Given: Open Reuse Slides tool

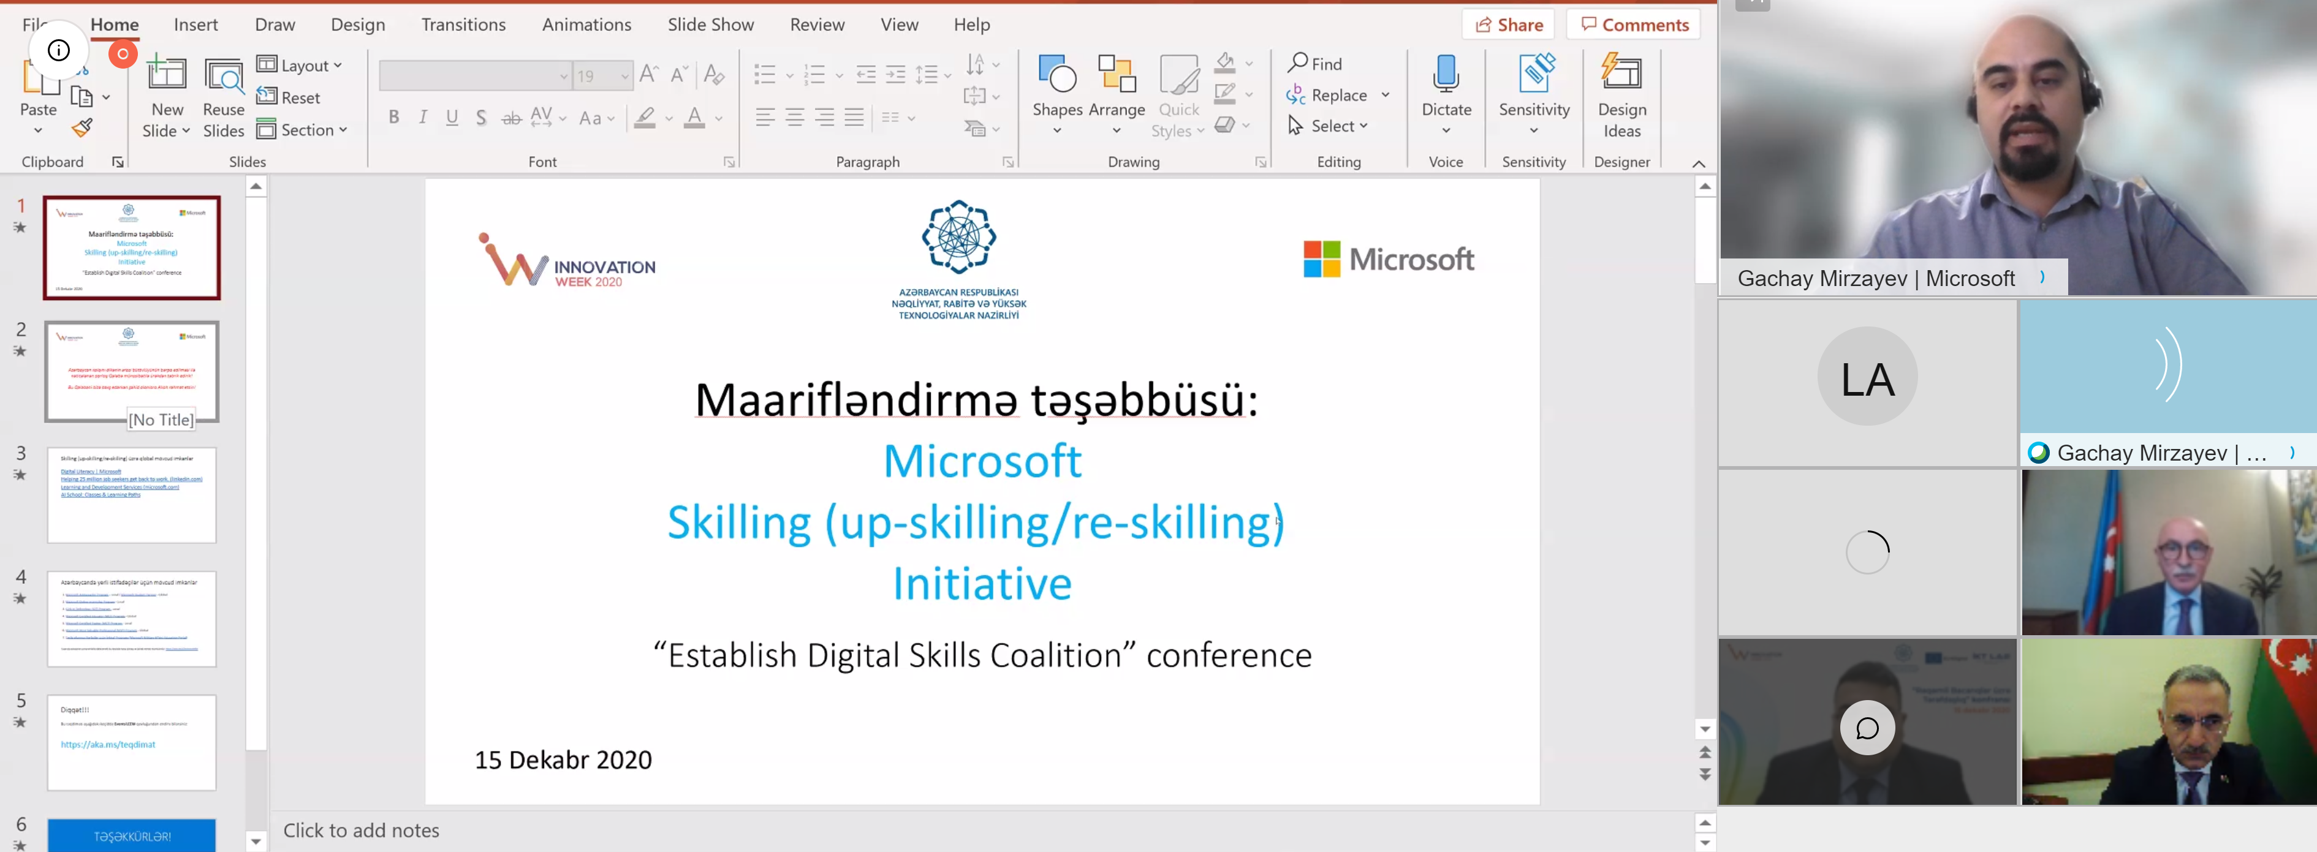Looking at the screenshot, I should point(224,96).
